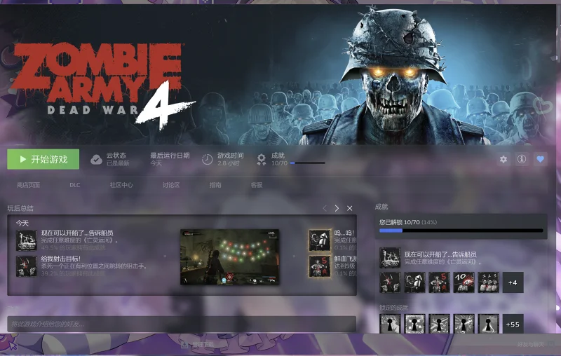Click the playtime clock icon
The image size is (561, 356).
pyautogui.click(x=207, y=159)
